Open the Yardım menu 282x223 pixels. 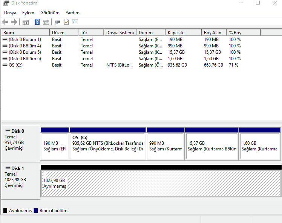coord(72,13)
